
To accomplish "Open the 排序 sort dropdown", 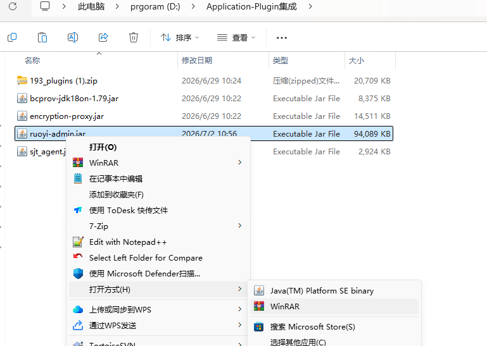I will point(179,37).
